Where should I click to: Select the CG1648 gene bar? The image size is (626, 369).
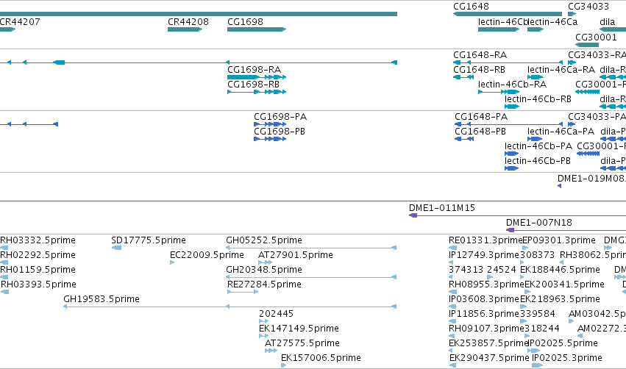(508, 14)
